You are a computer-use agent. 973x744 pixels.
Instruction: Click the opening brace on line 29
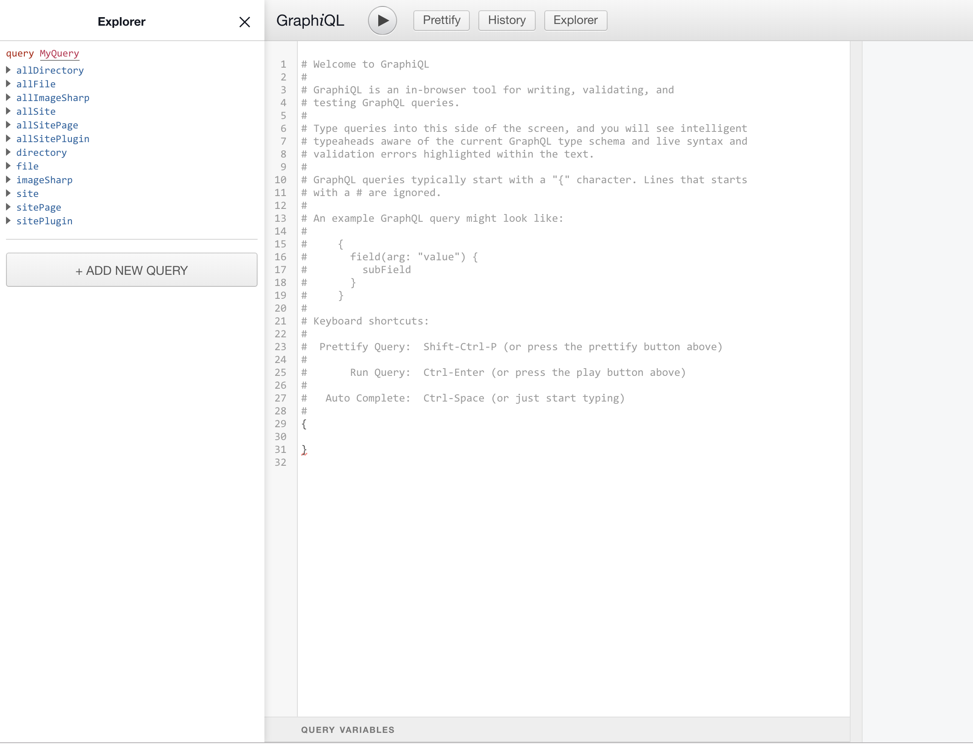pos(304,424)
